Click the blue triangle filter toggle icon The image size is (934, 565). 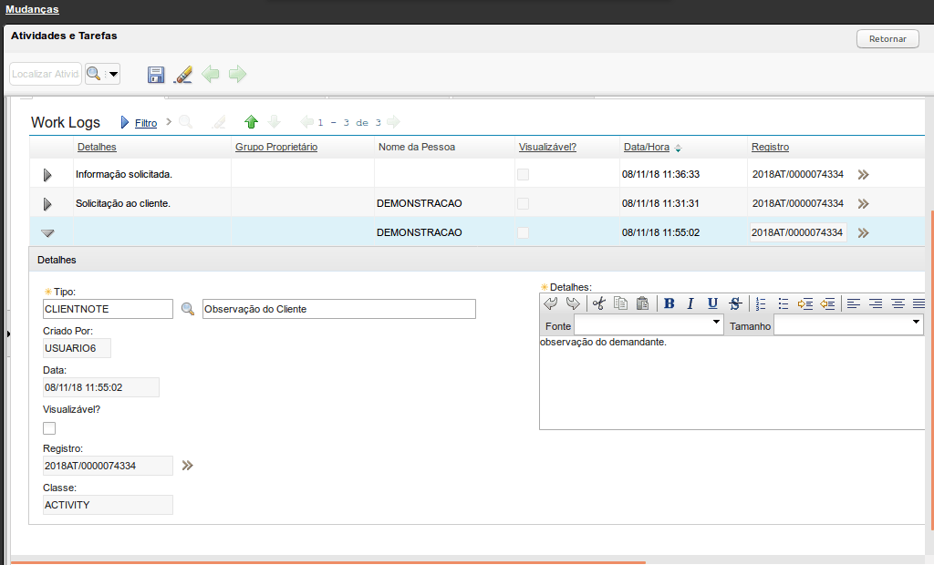point(124,122)
